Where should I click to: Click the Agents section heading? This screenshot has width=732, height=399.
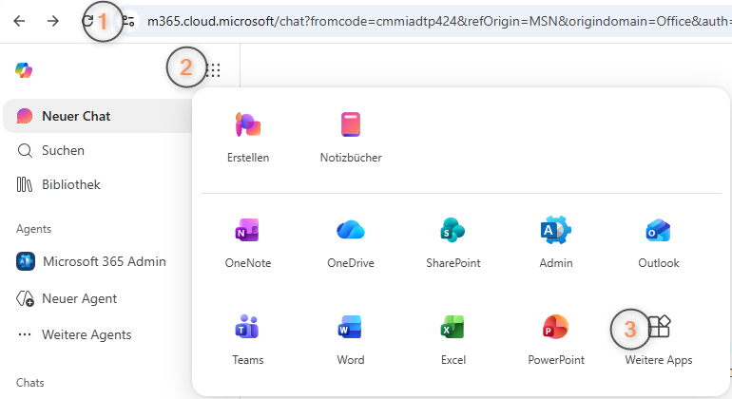(33, 229)
